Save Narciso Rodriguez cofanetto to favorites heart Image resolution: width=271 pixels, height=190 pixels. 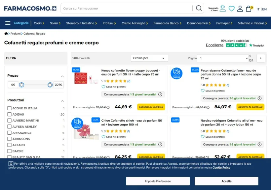[x=203, y=137]
